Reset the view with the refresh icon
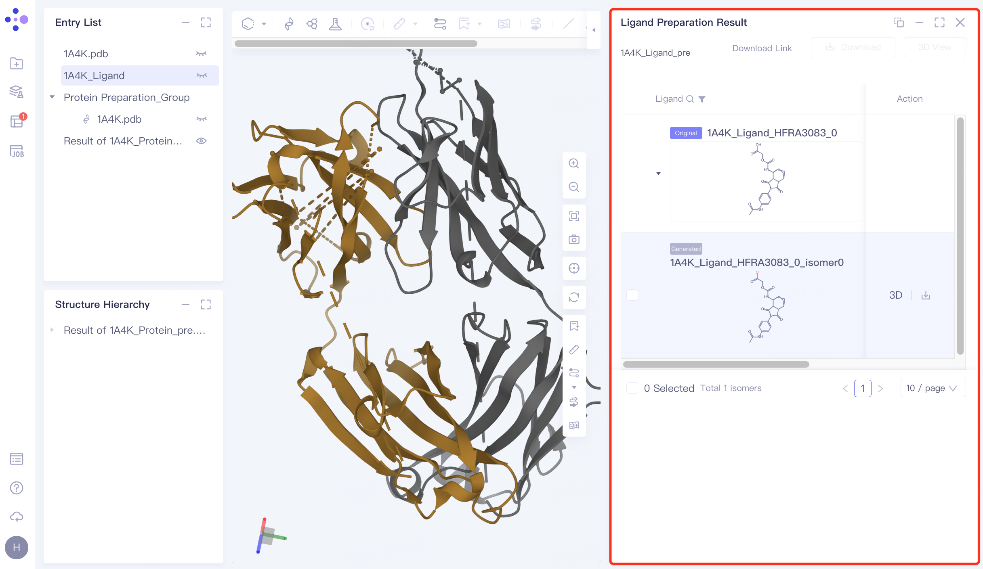 (574, 297)
